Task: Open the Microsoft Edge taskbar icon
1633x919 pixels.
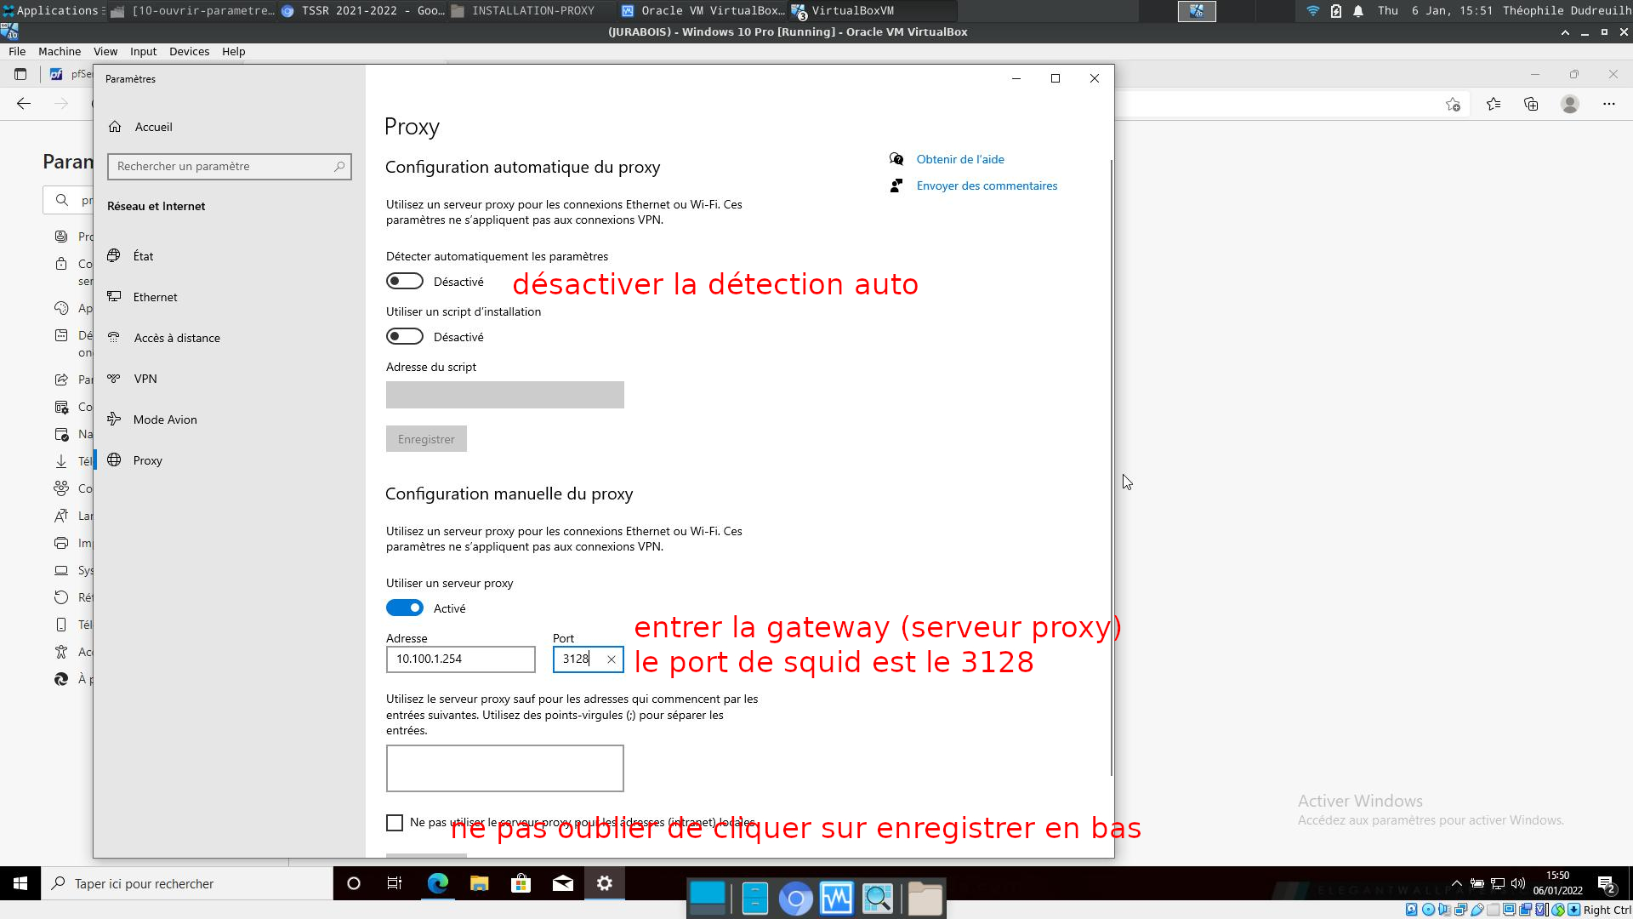Action: 437,883
